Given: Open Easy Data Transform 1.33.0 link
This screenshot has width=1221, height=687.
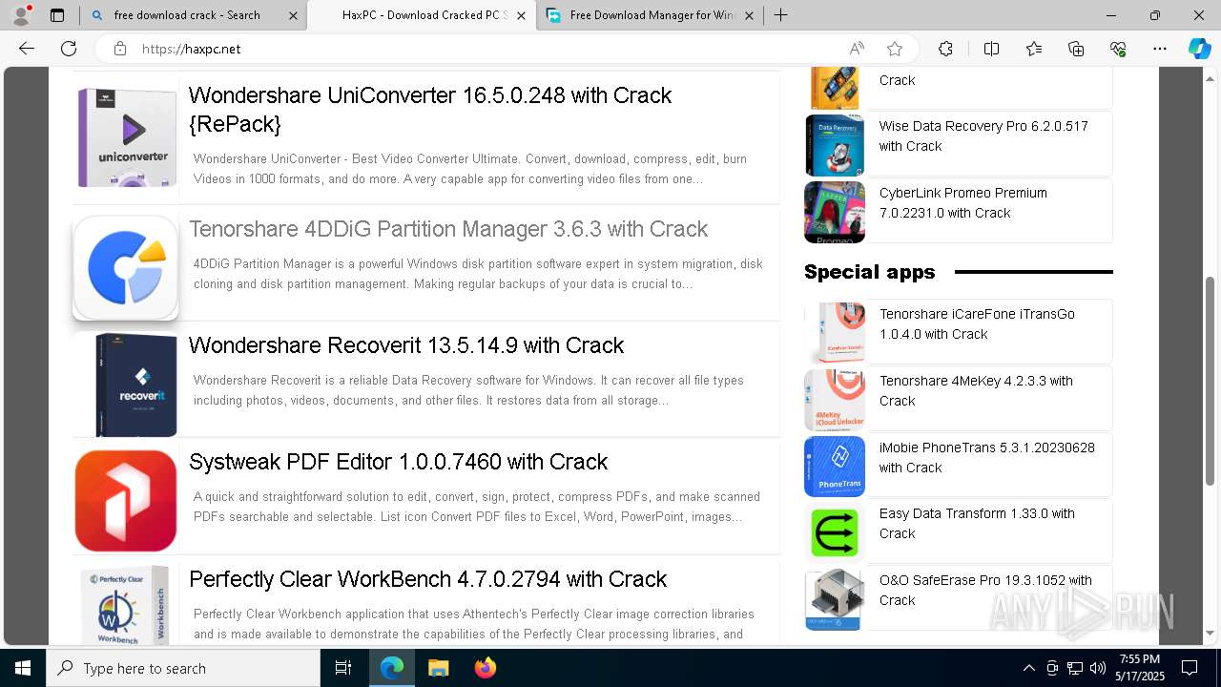Looking at the screenshot, I should pos(977,524).
